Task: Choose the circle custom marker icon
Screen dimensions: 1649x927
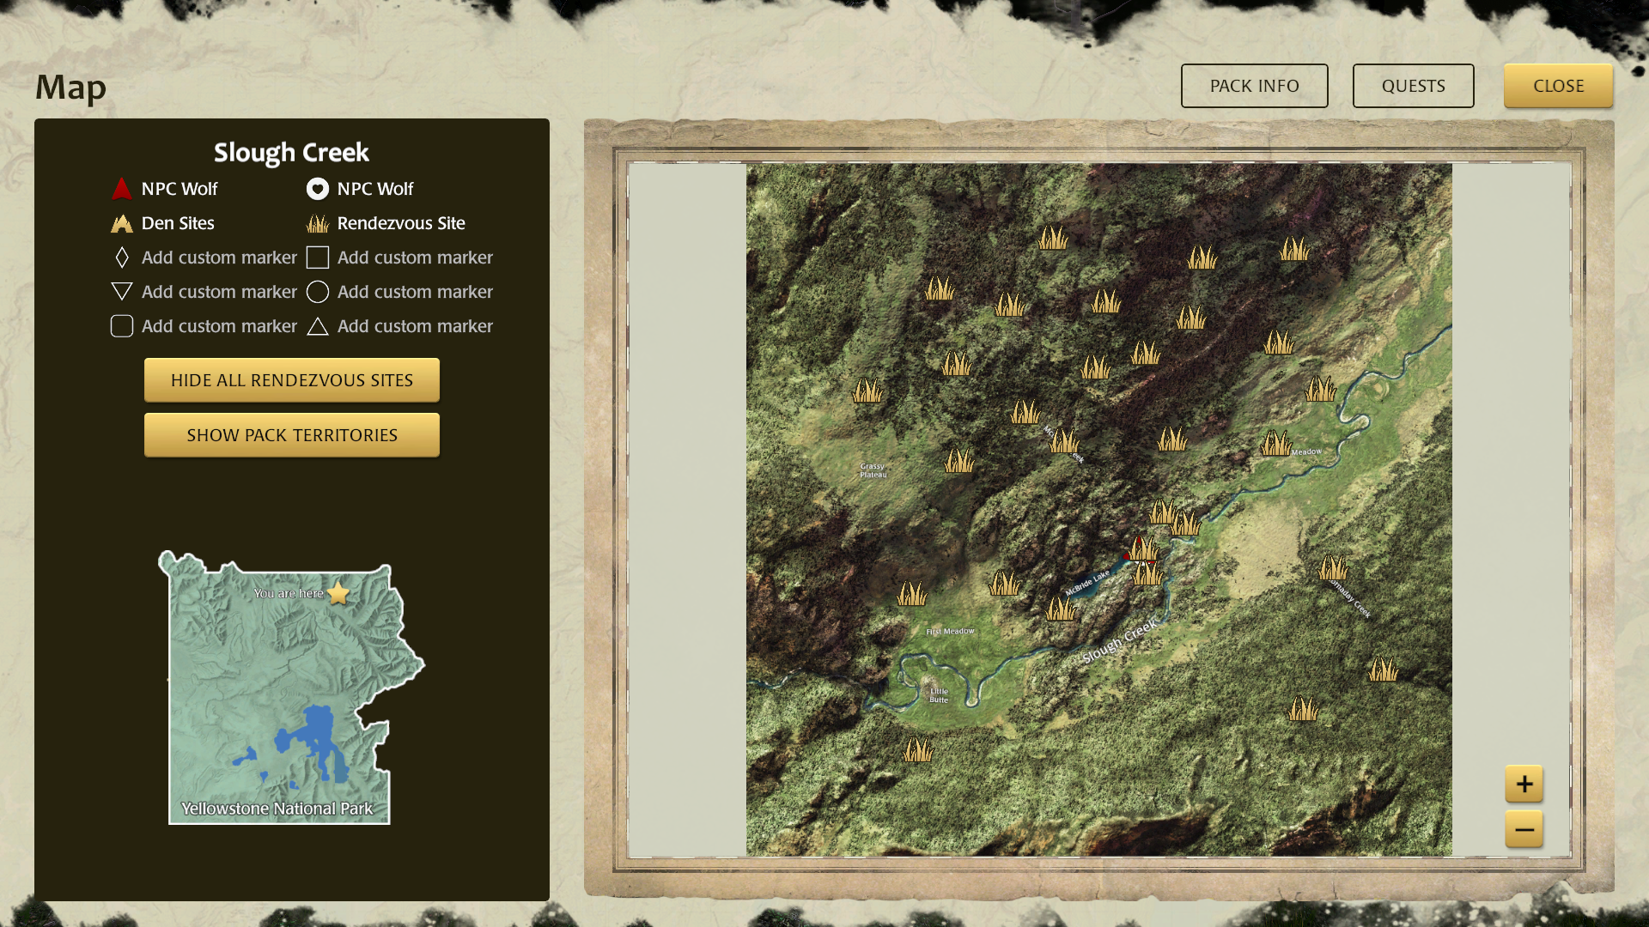Action: [318, 292]
